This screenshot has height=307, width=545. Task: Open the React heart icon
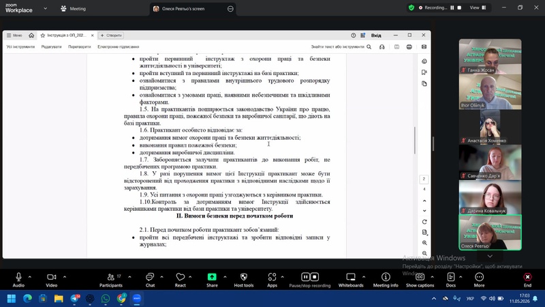(x=181, y=277)
